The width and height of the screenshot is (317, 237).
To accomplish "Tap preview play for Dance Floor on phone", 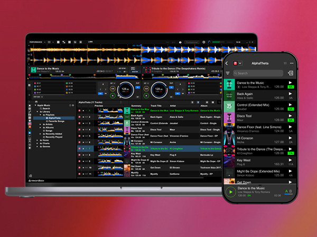I will (290, 127).
